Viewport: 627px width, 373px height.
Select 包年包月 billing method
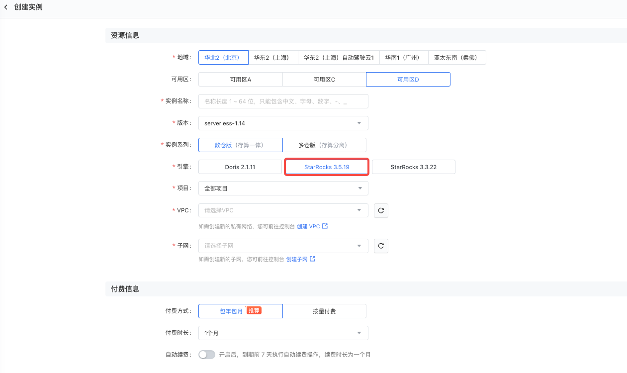tap(240, 311)
